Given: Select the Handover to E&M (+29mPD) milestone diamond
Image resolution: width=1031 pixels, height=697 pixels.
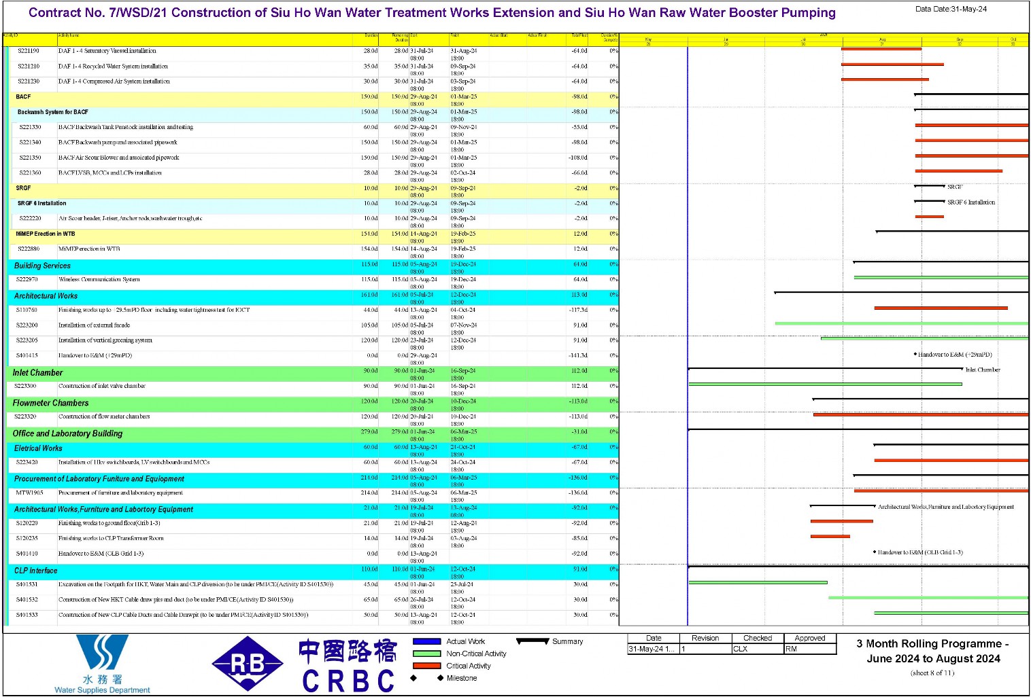Looking at the screenshot, I should click(915, 355).
